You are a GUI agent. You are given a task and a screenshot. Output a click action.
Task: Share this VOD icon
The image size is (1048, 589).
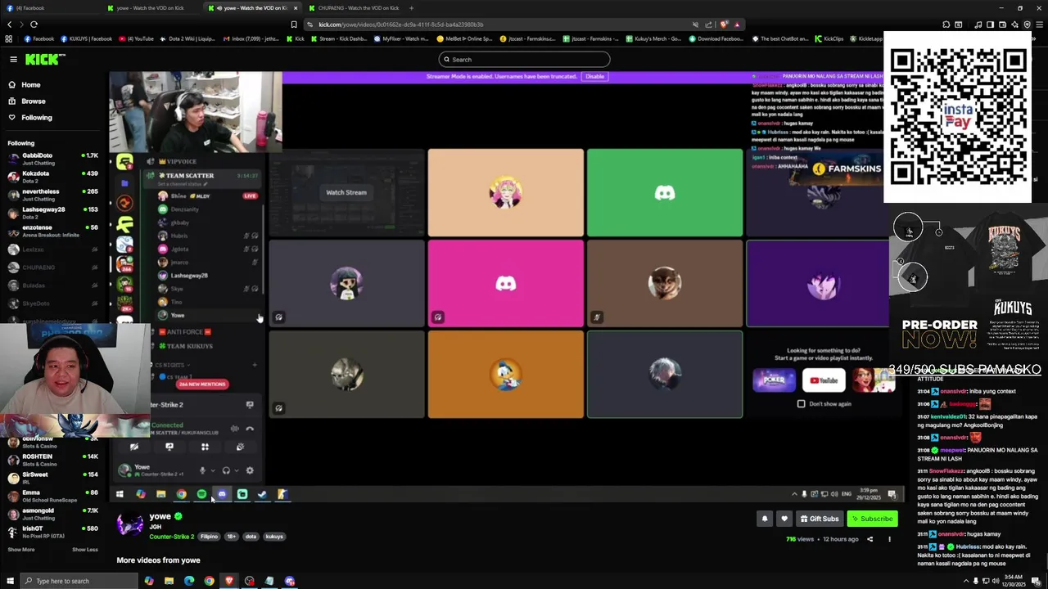point(870,539)
